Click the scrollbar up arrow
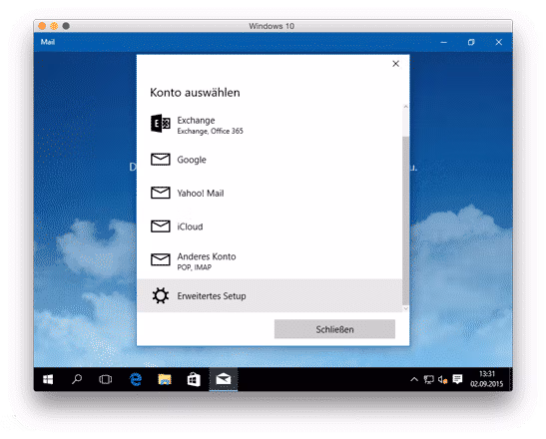Screen dimensions: 546x439 pyautogui.click(x=405, y=107)
